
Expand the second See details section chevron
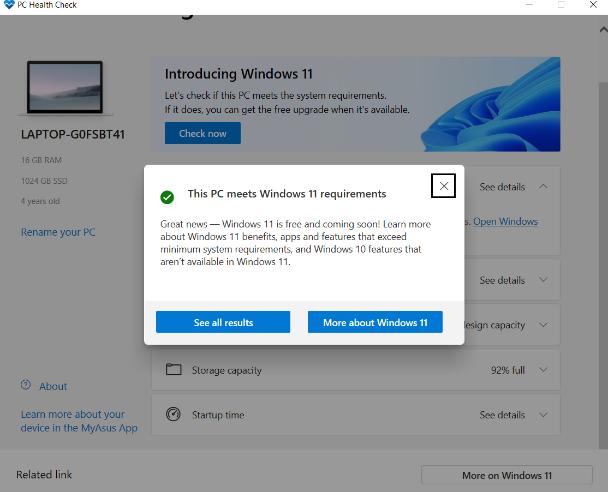click(x=543, y=280)
